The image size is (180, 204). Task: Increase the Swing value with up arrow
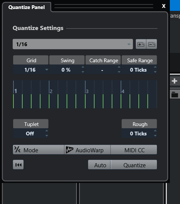[83, 67]
